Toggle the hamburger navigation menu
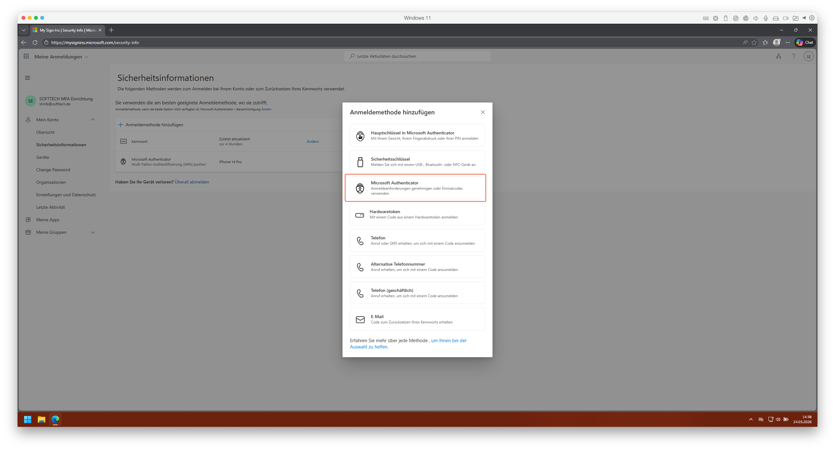Screen dimensions: 835x450 (x=27, y=78)
